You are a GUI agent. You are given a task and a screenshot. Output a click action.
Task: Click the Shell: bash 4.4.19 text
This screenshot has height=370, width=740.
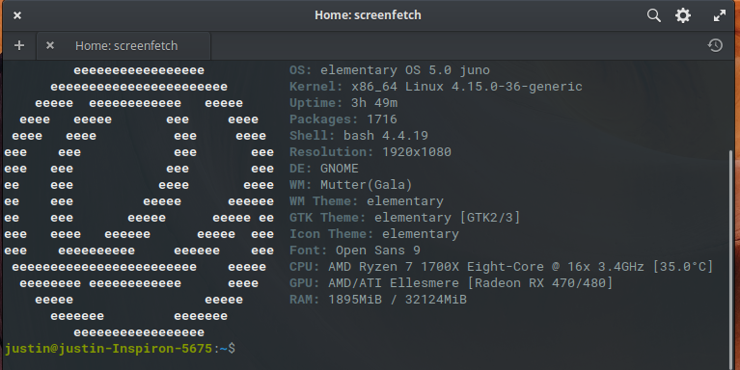(359, 136)
